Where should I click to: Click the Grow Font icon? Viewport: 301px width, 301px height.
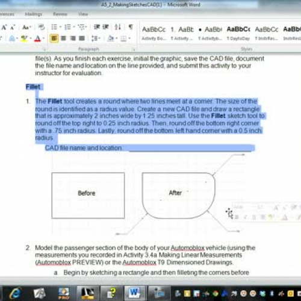(4, 27)
